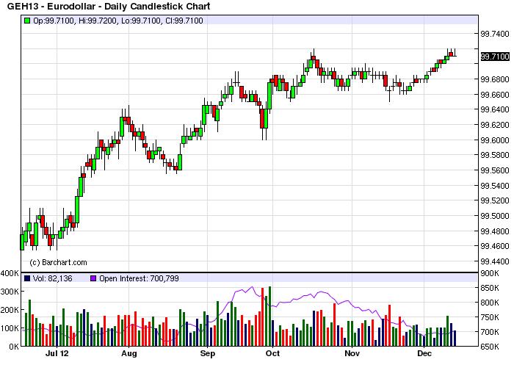Select the chart title 'GEH13 - Eurodollar - Daily Candlestick Chart'

(109, 6)
